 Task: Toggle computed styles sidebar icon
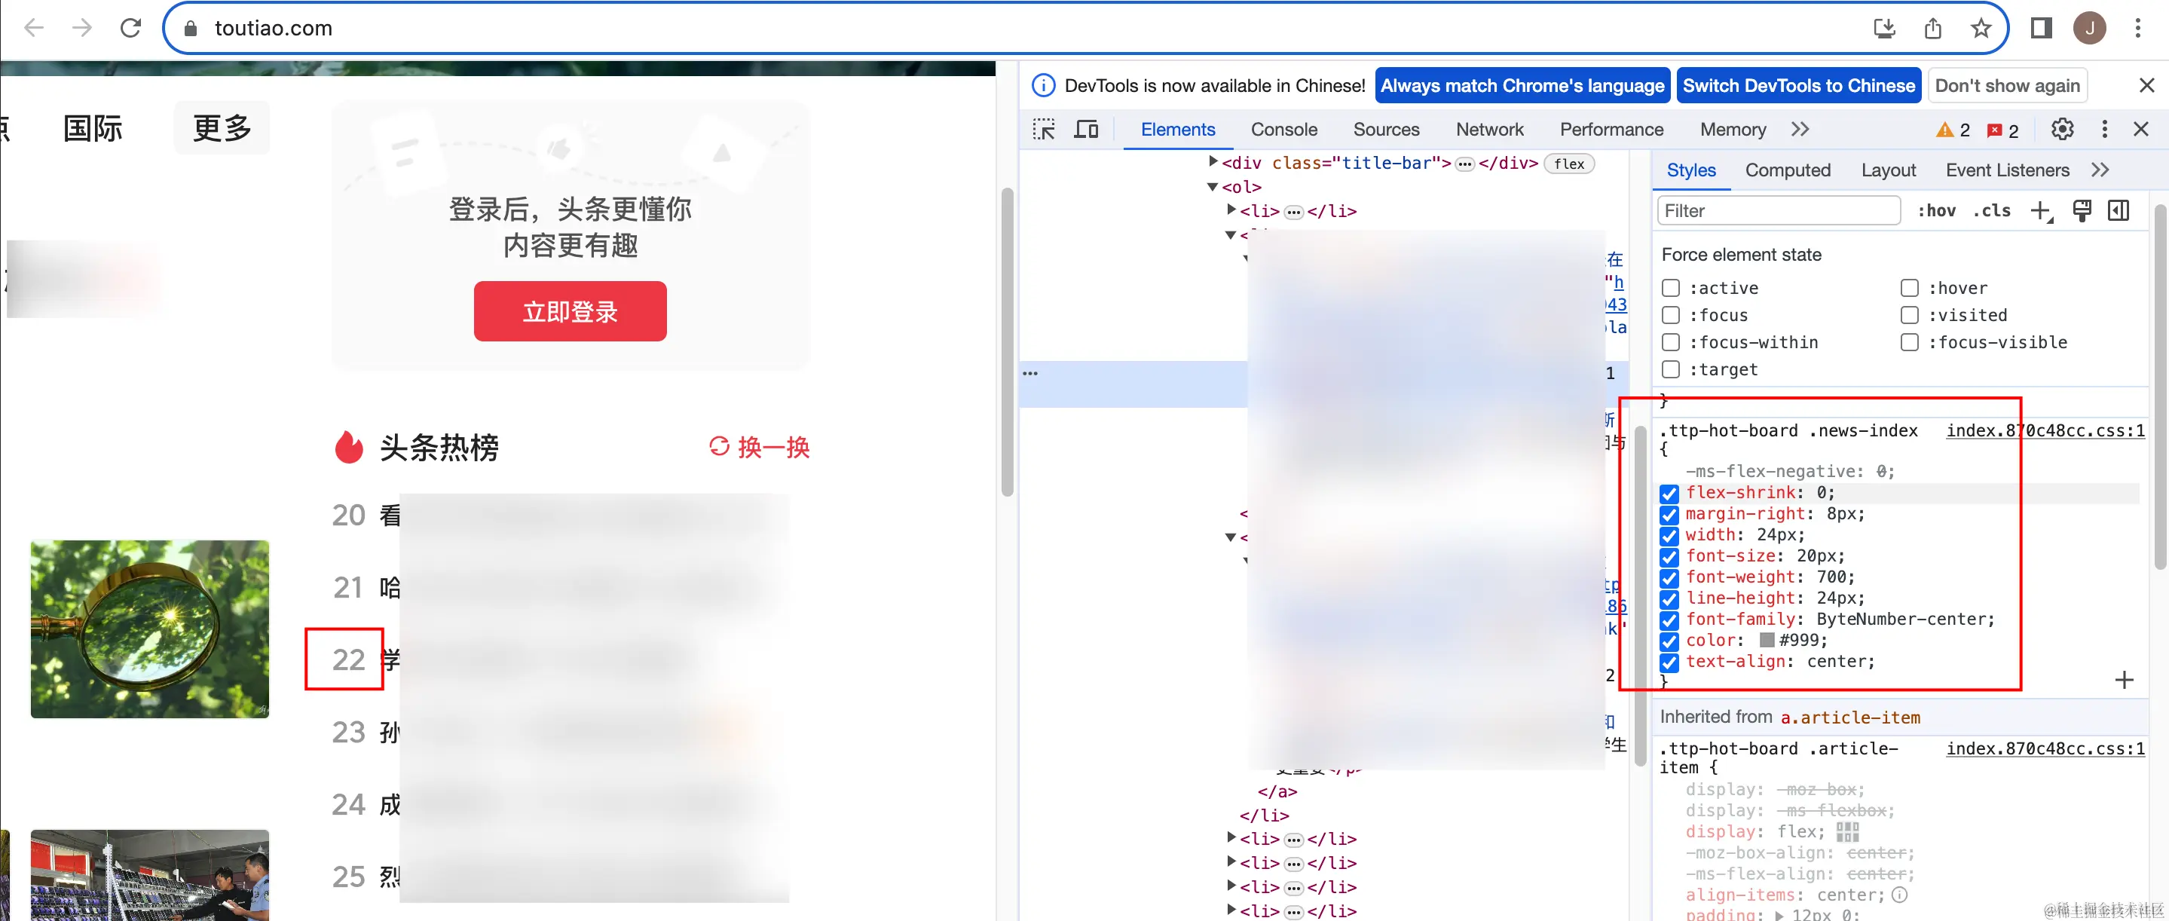[x=2119, y=210]
